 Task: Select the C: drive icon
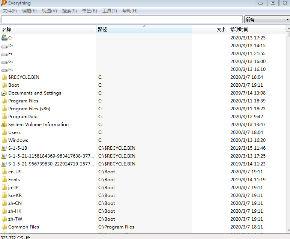tap(4, 38)
